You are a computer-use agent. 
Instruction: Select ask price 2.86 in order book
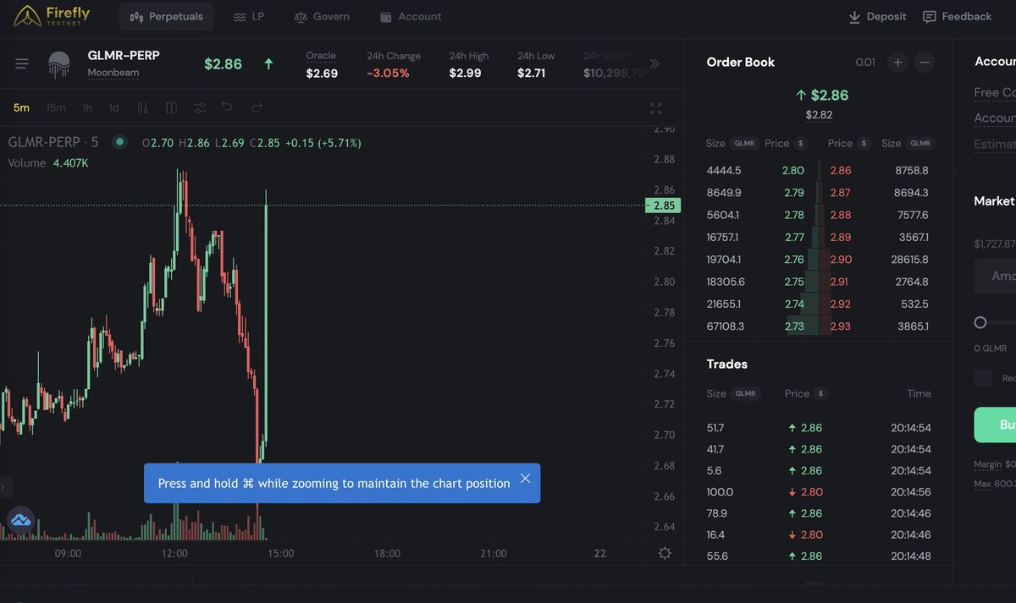pyautogui.click(x=841, y=171)
